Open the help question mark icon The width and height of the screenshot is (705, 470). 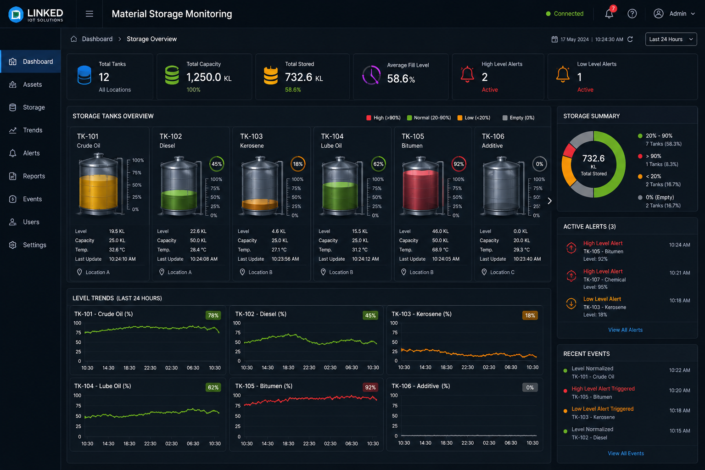(x=632, y=14)
